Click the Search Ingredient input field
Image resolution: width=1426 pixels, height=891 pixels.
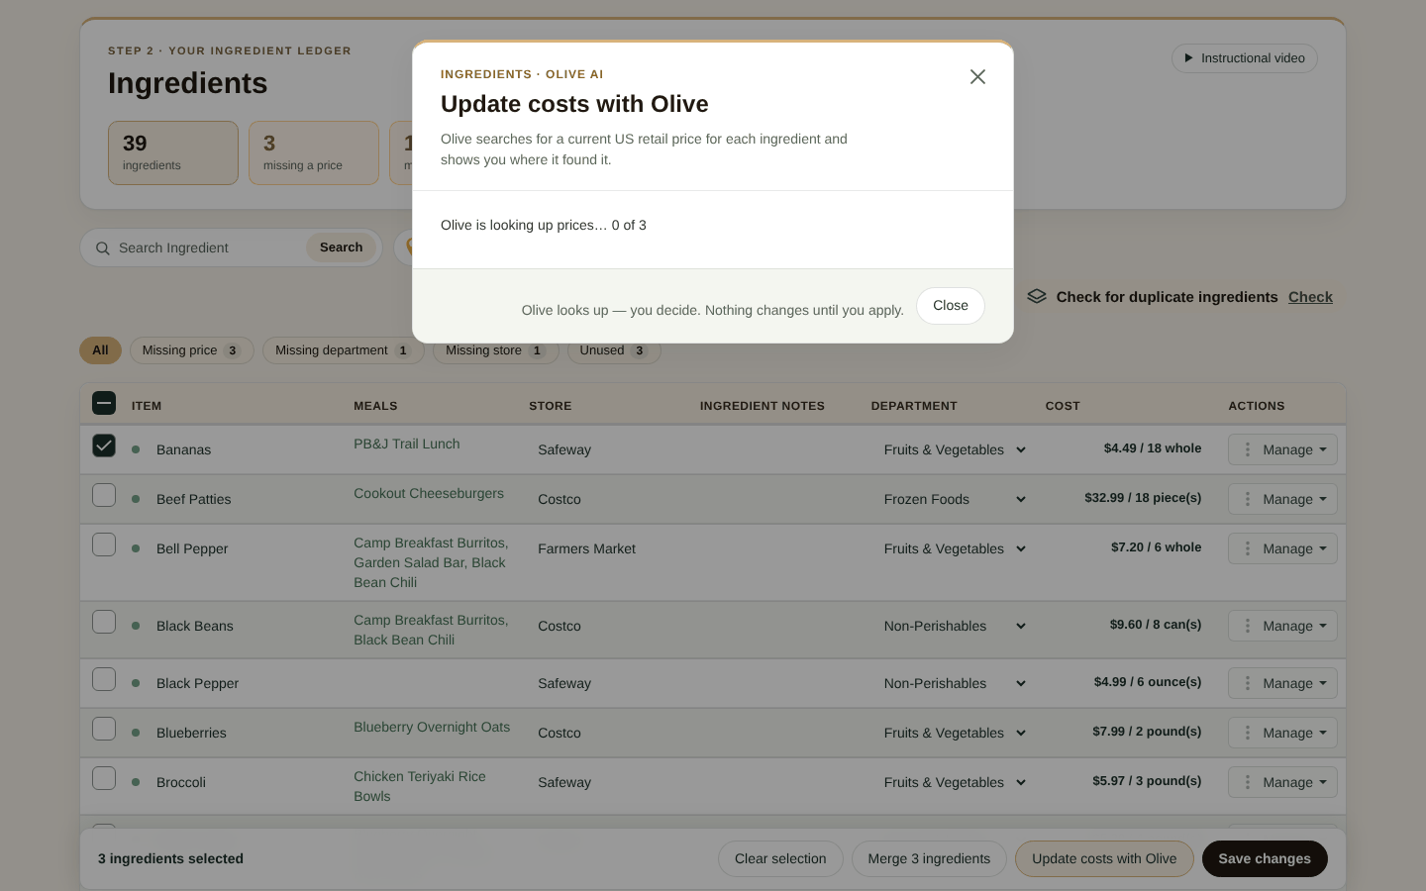coord(208,247)
